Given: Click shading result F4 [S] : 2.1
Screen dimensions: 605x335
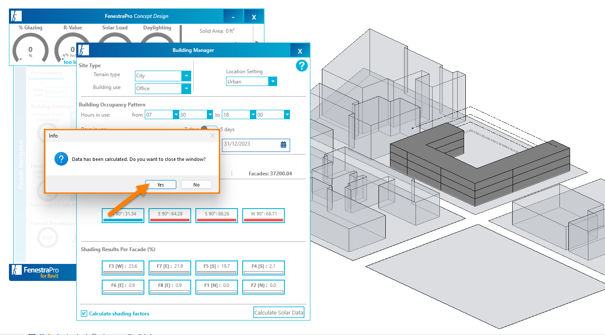Looking at the screenshot, I should [264, 268].
